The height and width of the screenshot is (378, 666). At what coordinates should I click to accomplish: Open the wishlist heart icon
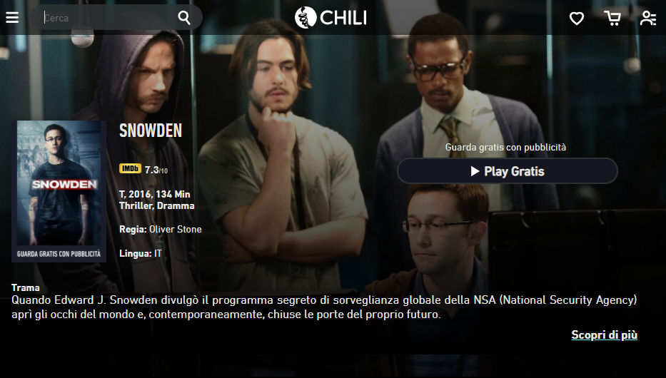576,19
